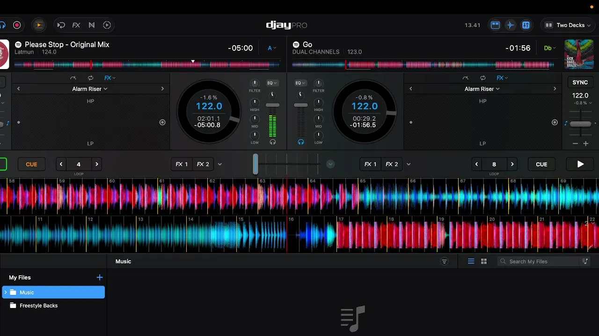Decrease deck 1 loop length from 4
The height and width of the screenshot is (336, 599).
(x=61, y=164)
